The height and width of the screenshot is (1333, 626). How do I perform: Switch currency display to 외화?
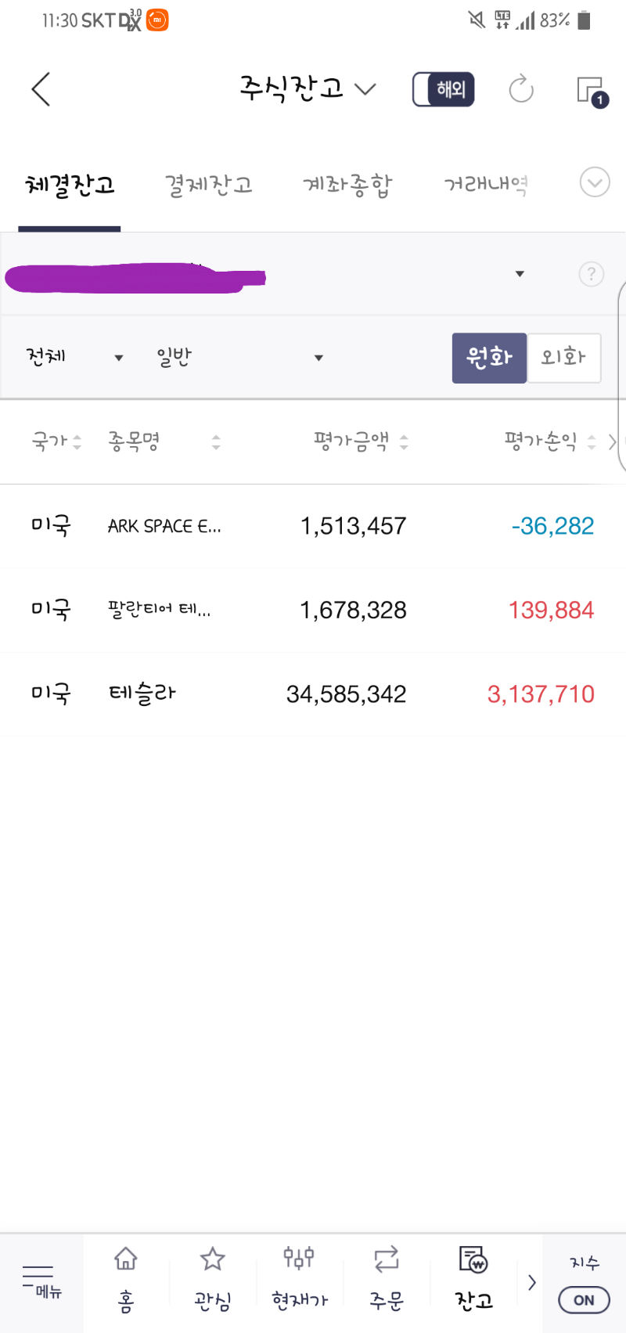point(564,358)
